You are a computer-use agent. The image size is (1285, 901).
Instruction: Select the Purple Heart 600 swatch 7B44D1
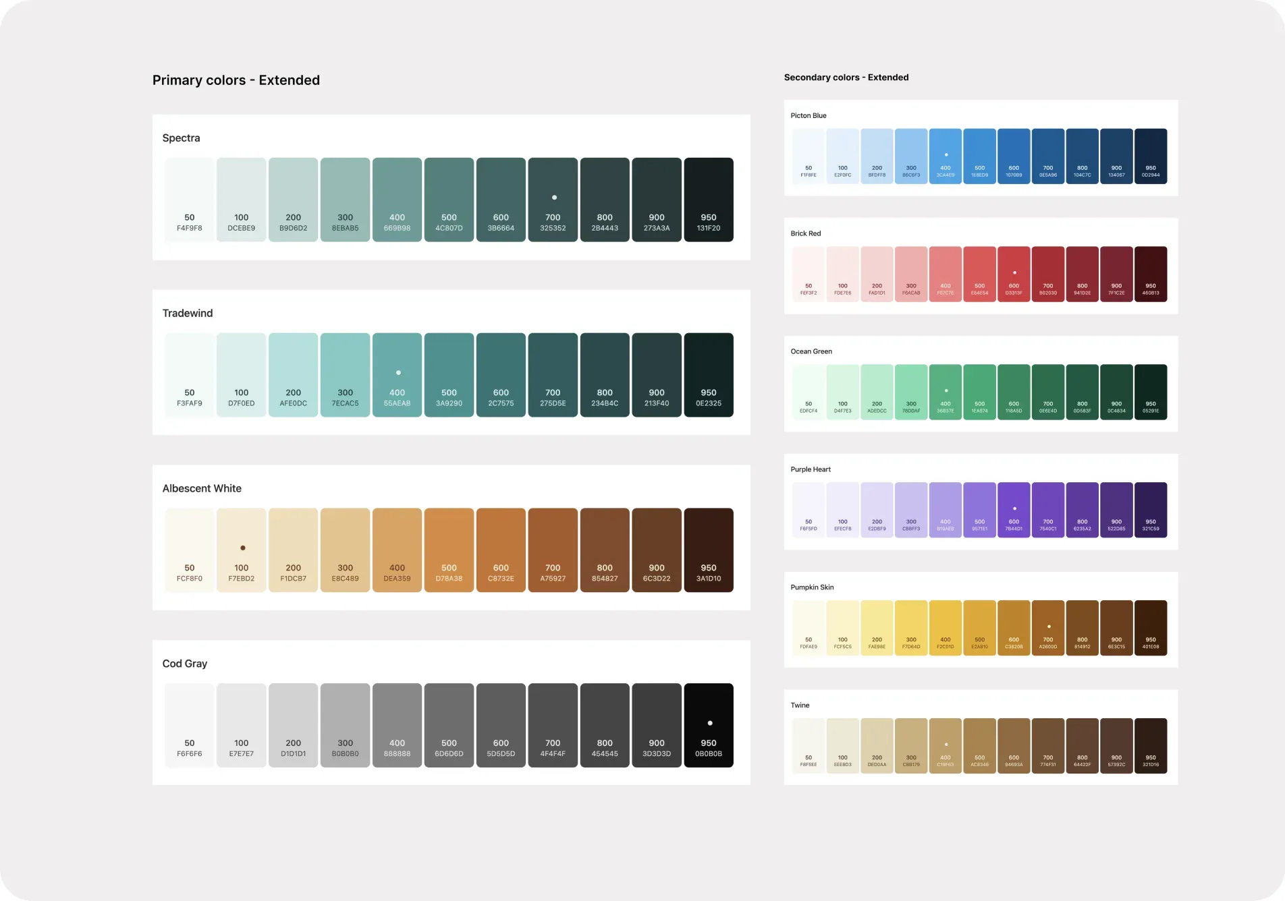(x=1014, y=511)
